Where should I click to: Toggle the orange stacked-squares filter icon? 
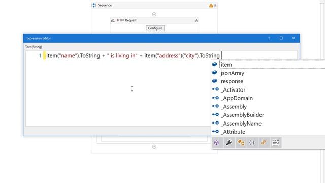point(264,143)
